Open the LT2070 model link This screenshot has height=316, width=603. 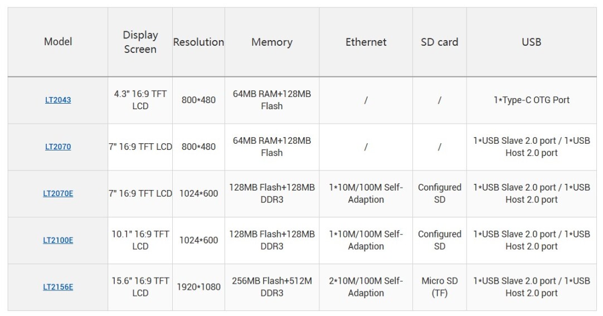tap(58, 147)
